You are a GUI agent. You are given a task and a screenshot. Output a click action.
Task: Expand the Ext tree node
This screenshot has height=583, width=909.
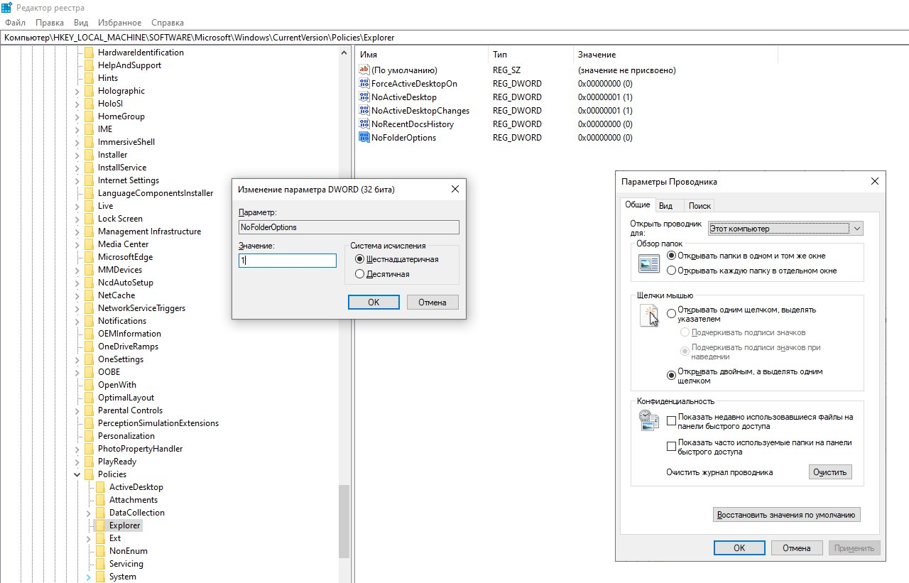click(88, 538)
